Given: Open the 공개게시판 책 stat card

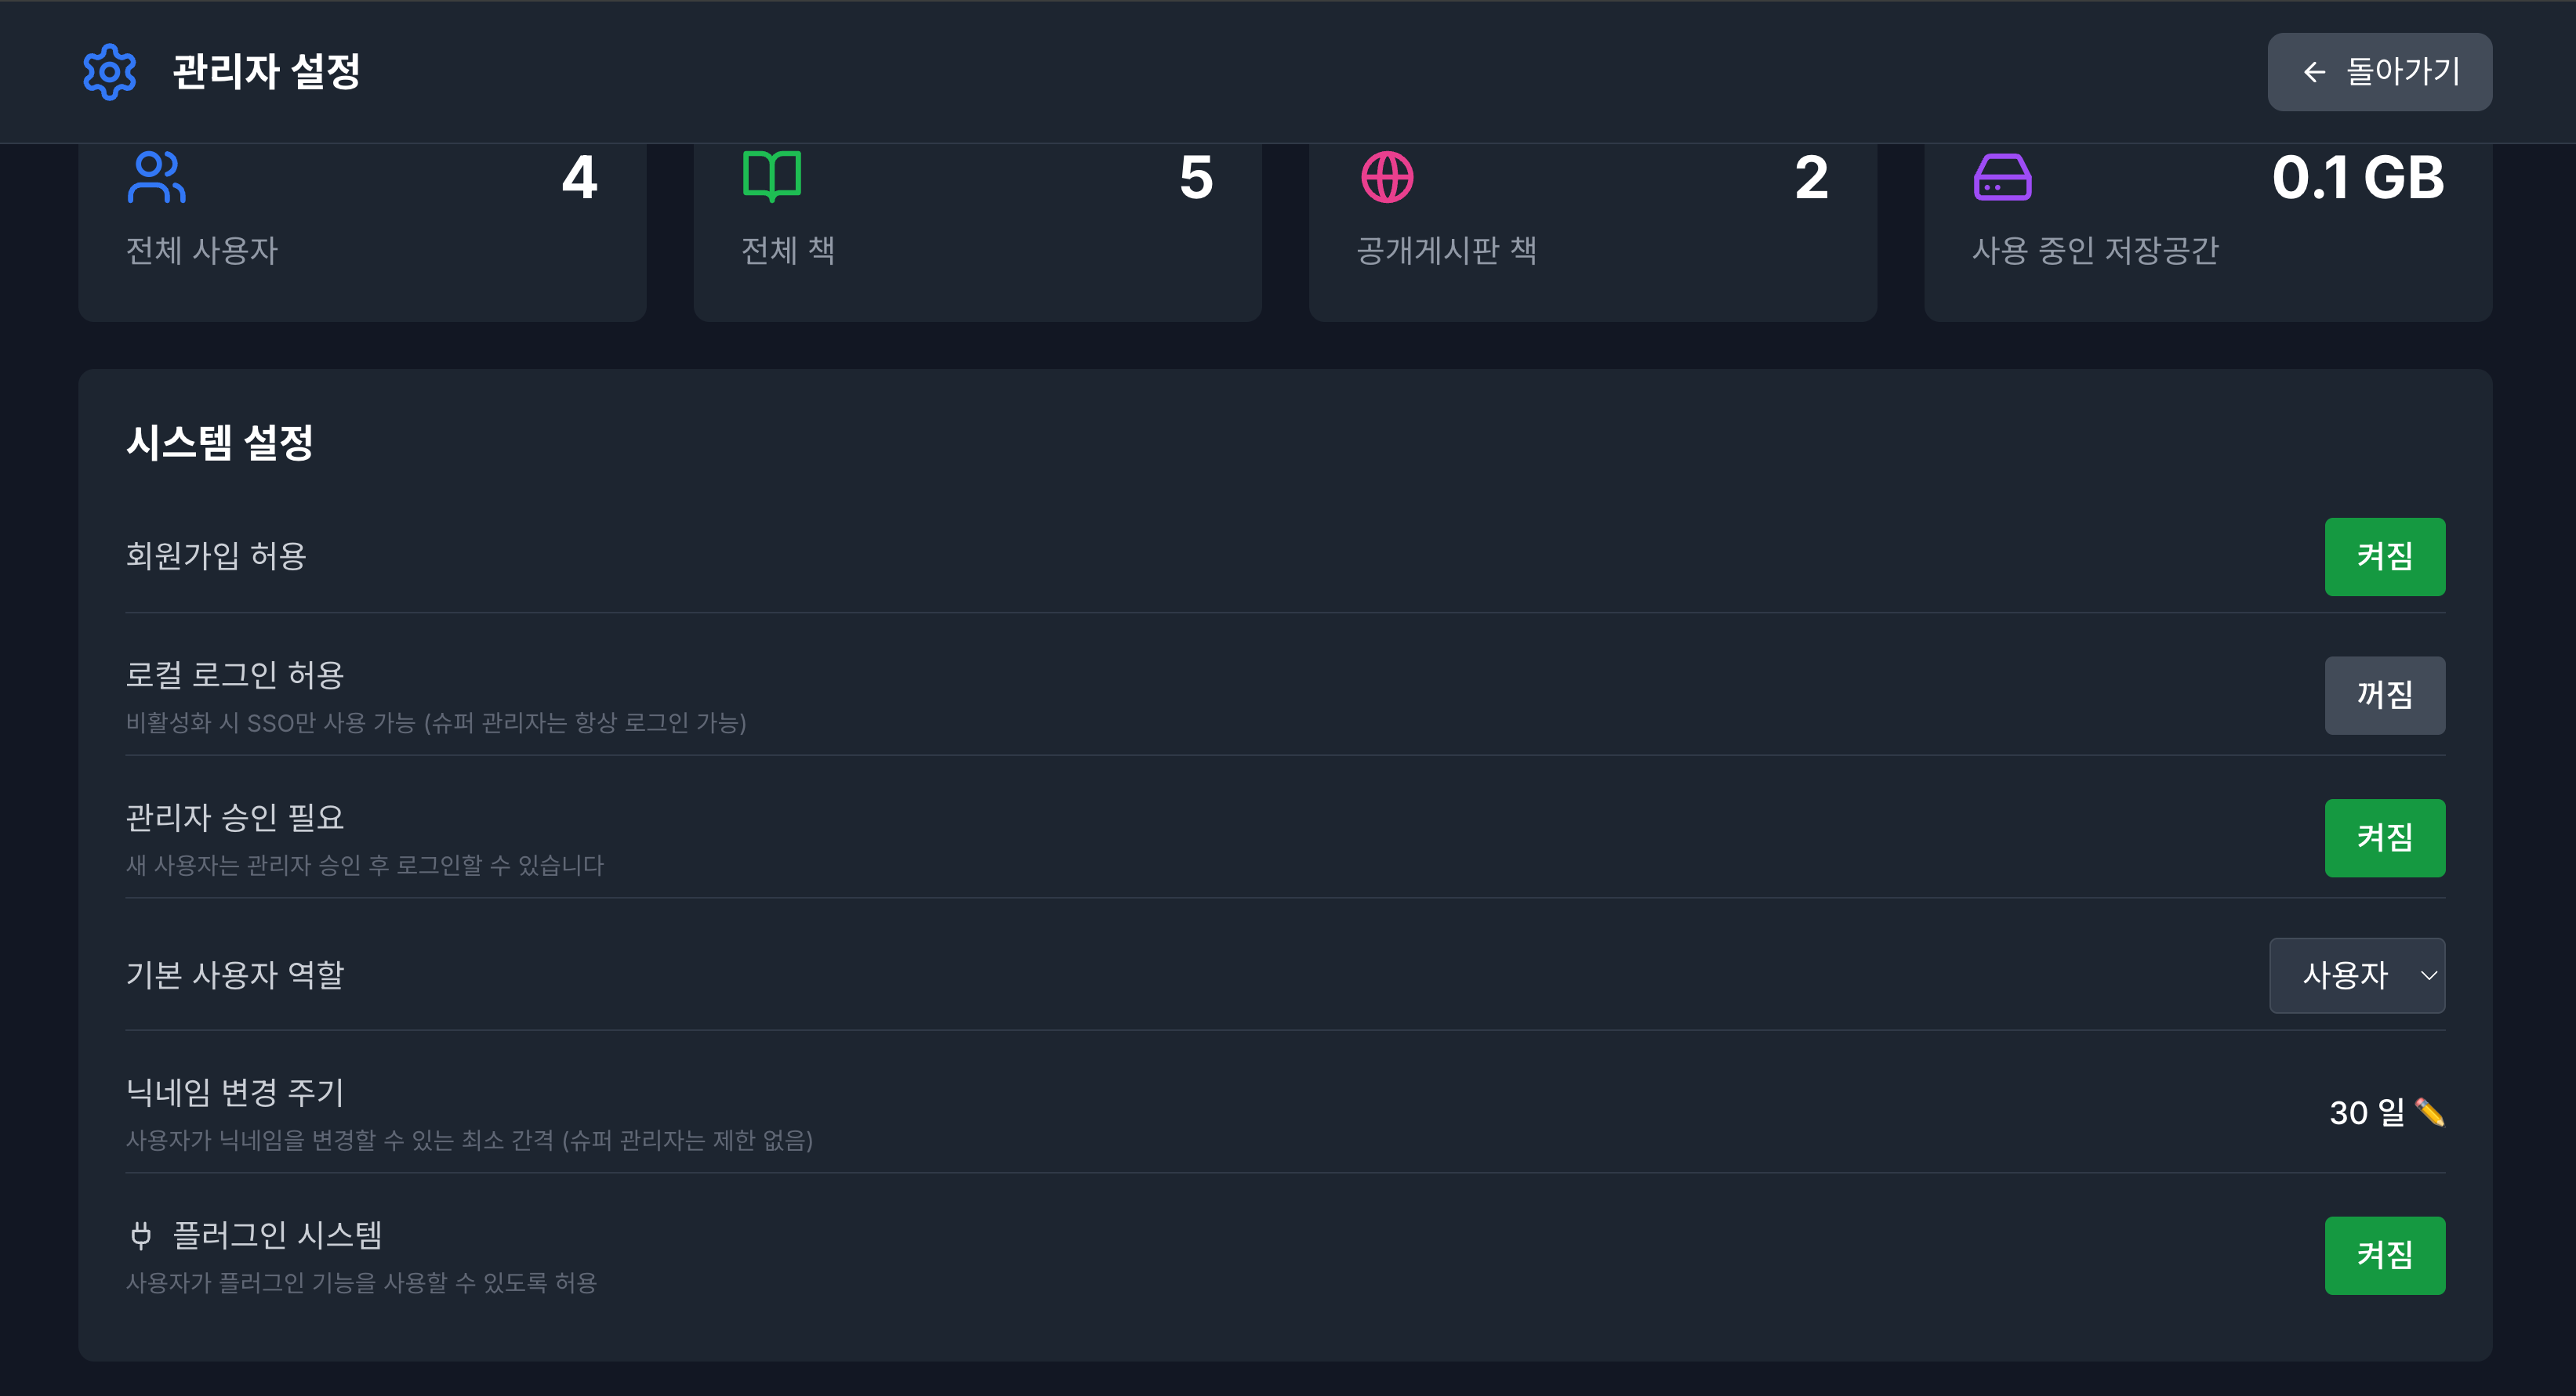Looking at the screenshot, I should (x=1592, y=232).
